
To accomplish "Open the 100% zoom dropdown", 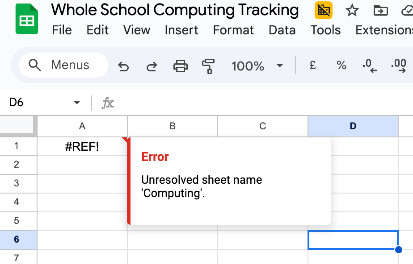I will 257,66.
